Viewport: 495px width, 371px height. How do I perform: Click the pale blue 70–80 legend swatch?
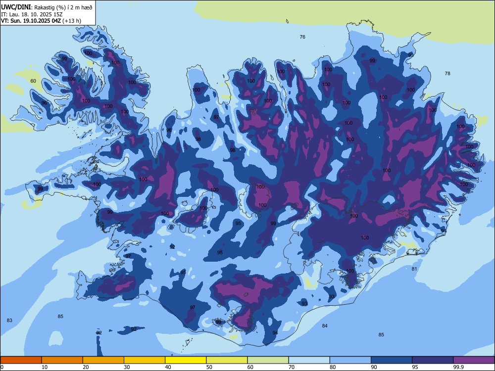[x=309, y=360]
